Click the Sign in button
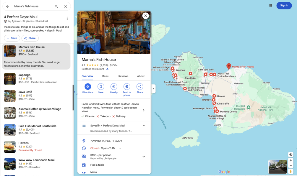The height and width of the screenshot is (176, 297). [x=284, y=6]
